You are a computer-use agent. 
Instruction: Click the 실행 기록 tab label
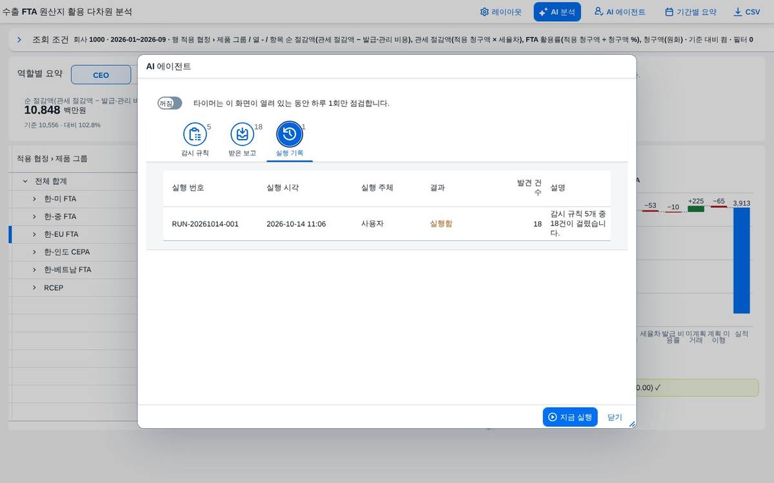tap(290, 153)
